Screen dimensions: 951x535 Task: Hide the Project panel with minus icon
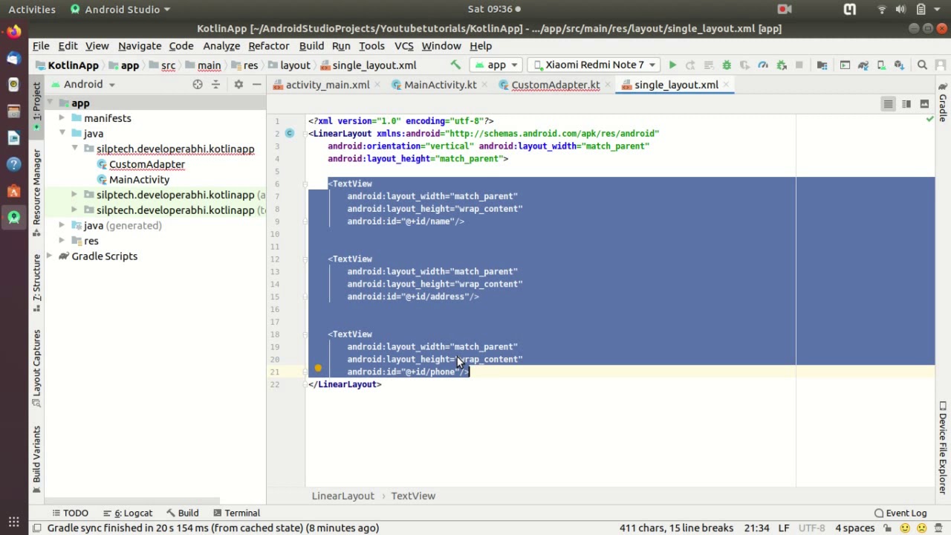pyautogui.click(x=256, y=84)
